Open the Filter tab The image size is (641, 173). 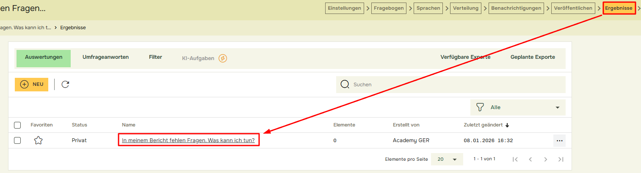tap(155, 57)
